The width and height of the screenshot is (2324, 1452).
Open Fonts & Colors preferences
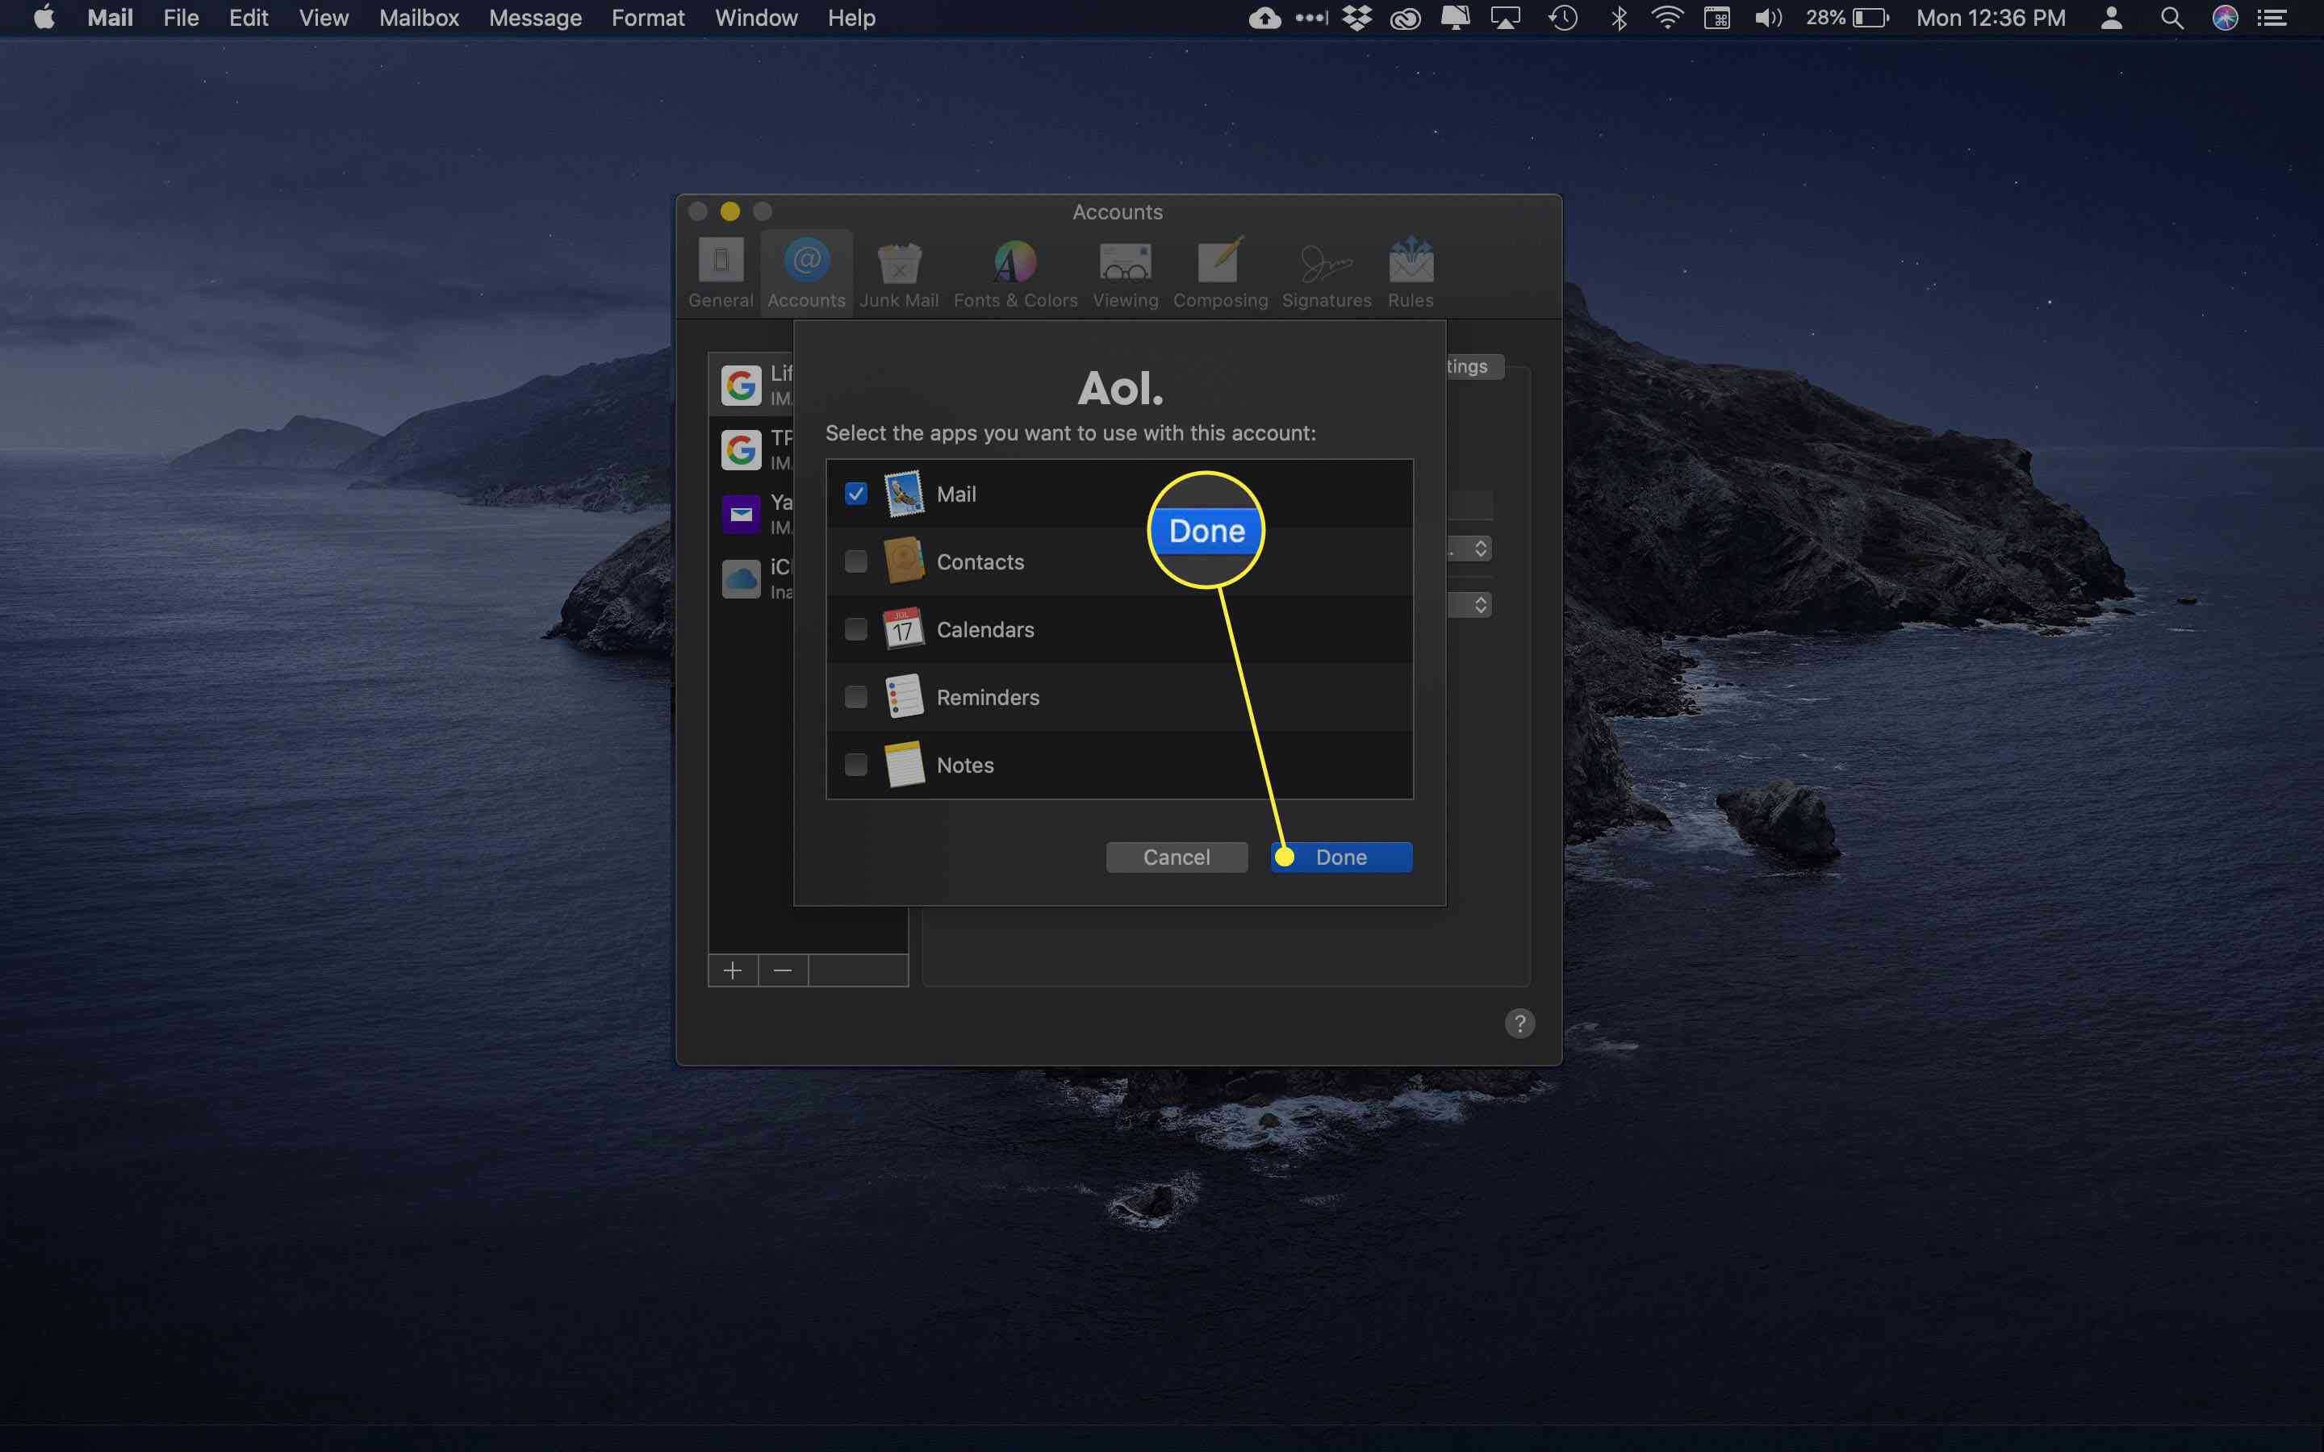[x=1015, y=273]
